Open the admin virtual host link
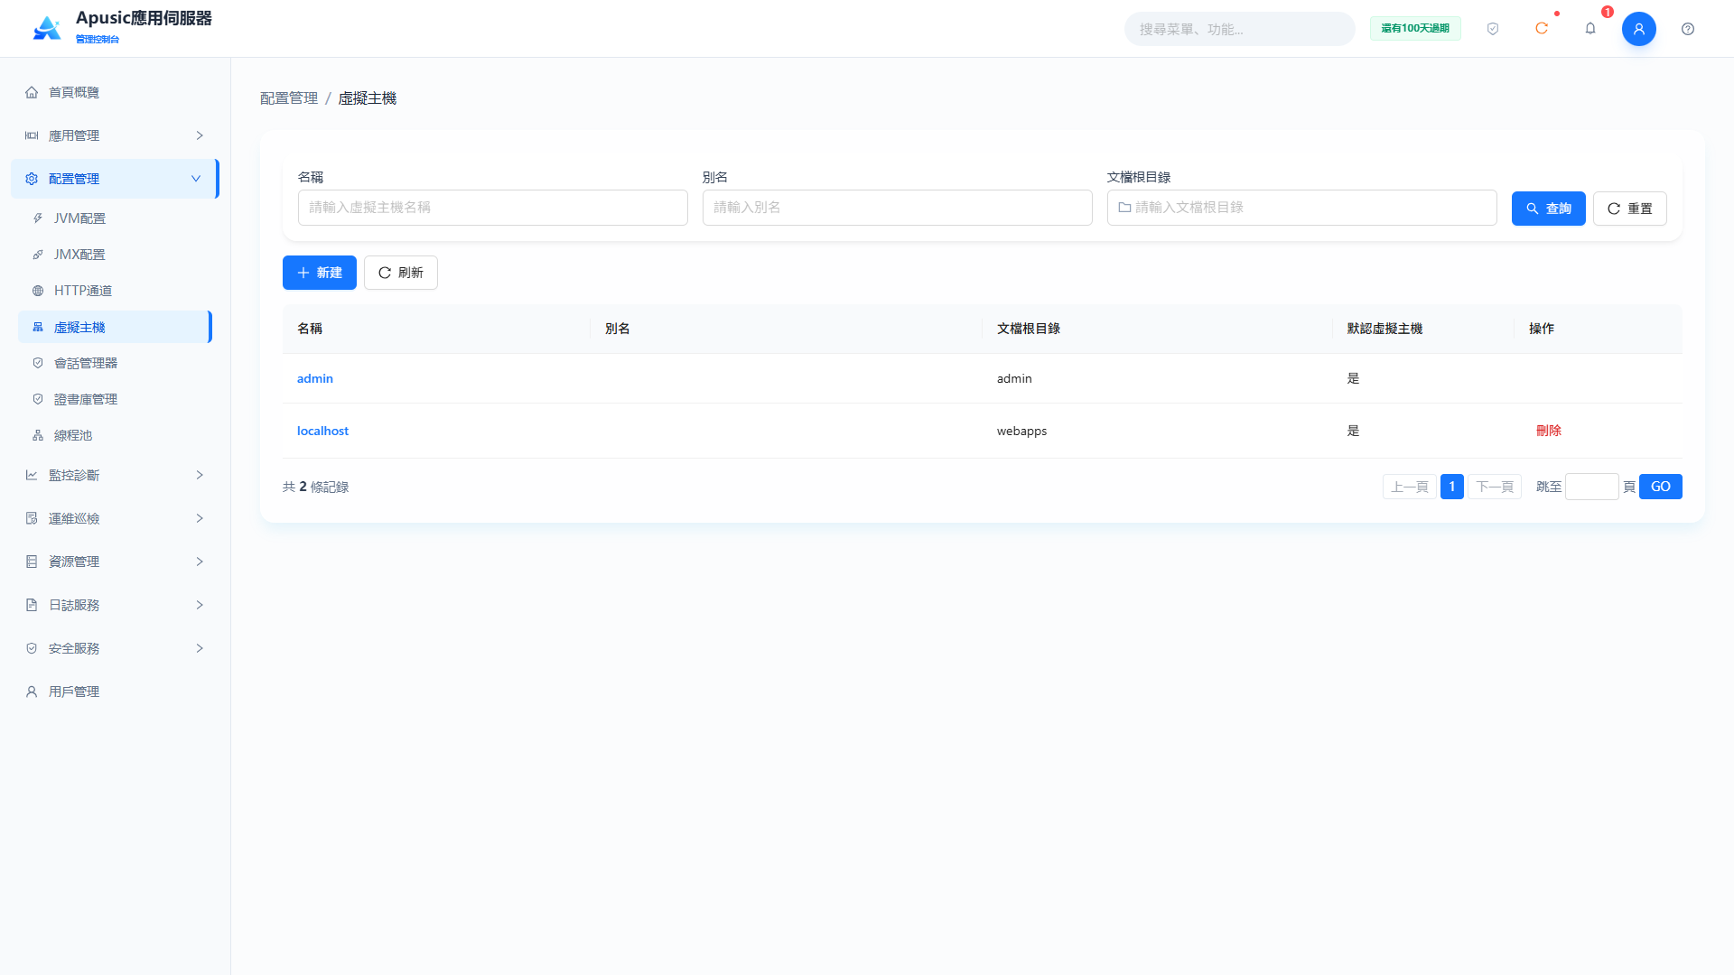The height and width of the screenshot is (975, 1734). pyautogui.click(x=315, y=378)
